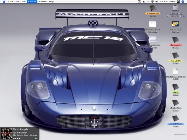Image resolution: width=187 pixels, height=140 pixels.
Task: Click the green play arrow in music widget
Action: 36,138
